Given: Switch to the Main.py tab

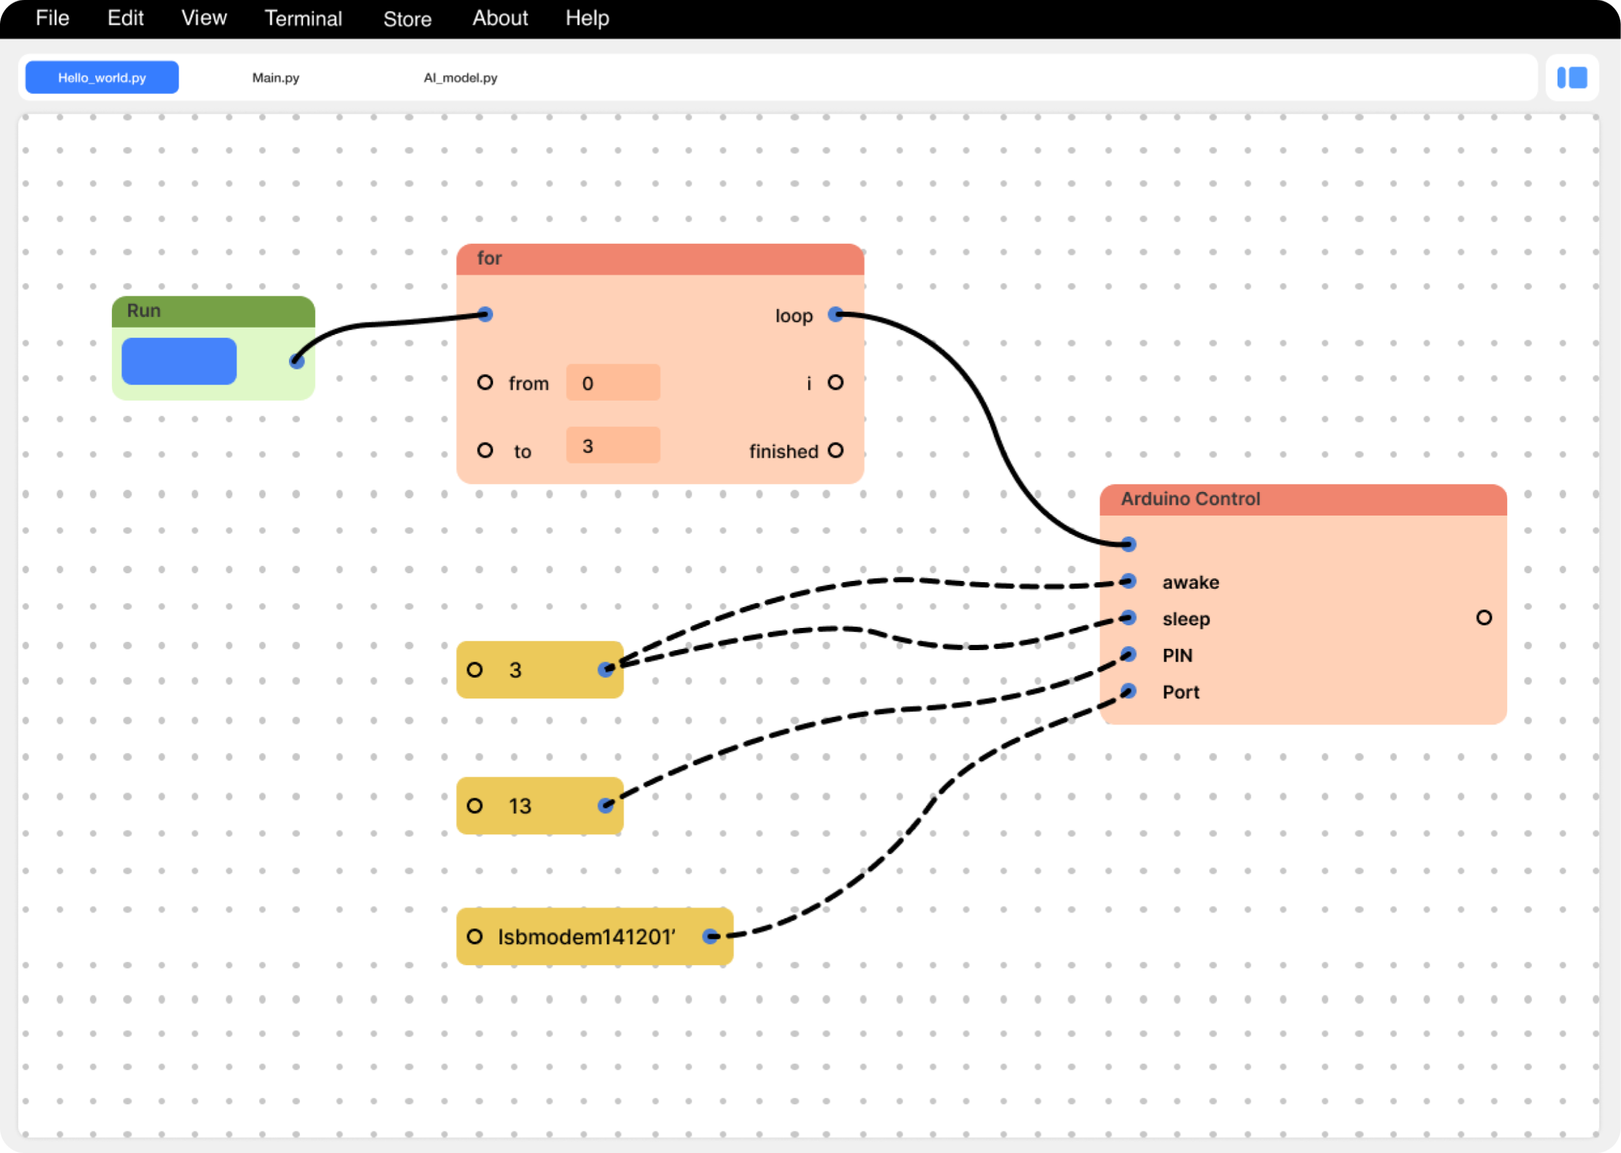Looking at the screenshot, I should pyautogui.click(x=276, y=77).
